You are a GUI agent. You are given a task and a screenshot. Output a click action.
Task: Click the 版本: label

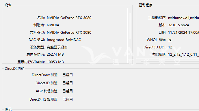162,25
